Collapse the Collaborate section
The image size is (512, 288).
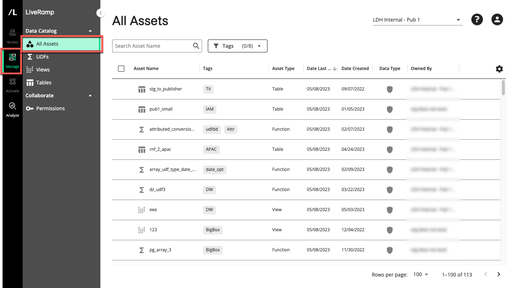coord(90,96)
